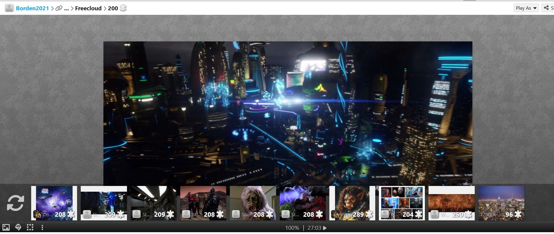Click the piece icon next to 289
This screenshot has width=554, height=234.
369,214
